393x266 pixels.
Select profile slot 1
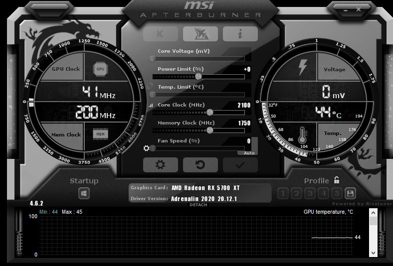coord(283,193)
